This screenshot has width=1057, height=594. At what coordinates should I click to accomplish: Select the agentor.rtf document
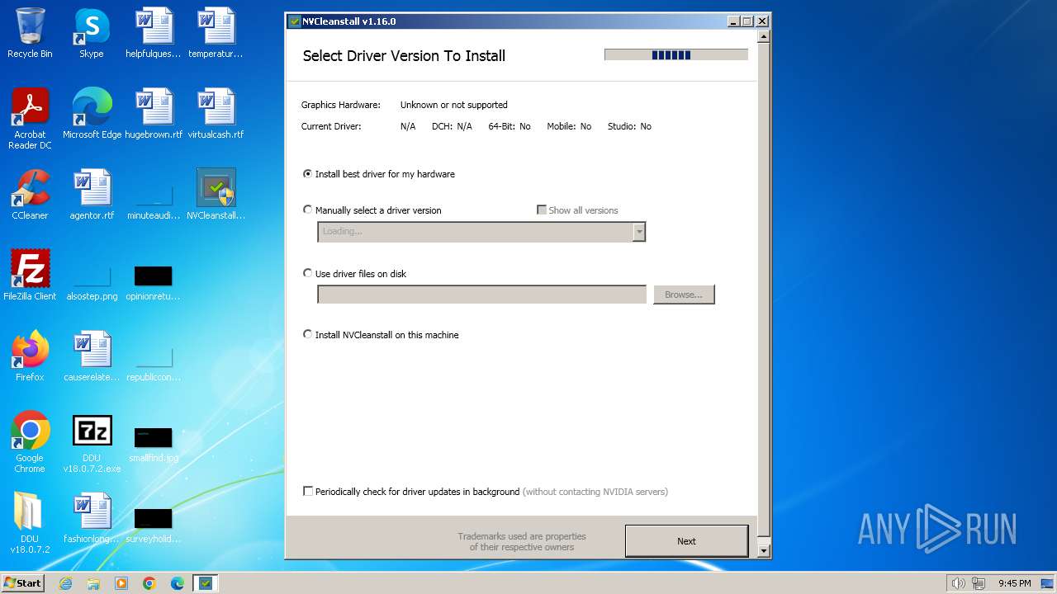[92, 196]
